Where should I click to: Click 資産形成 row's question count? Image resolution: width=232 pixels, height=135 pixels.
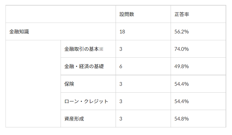[x=121, y=118]
